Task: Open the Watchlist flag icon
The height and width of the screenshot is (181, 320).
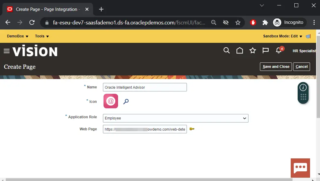Action: 266,50
